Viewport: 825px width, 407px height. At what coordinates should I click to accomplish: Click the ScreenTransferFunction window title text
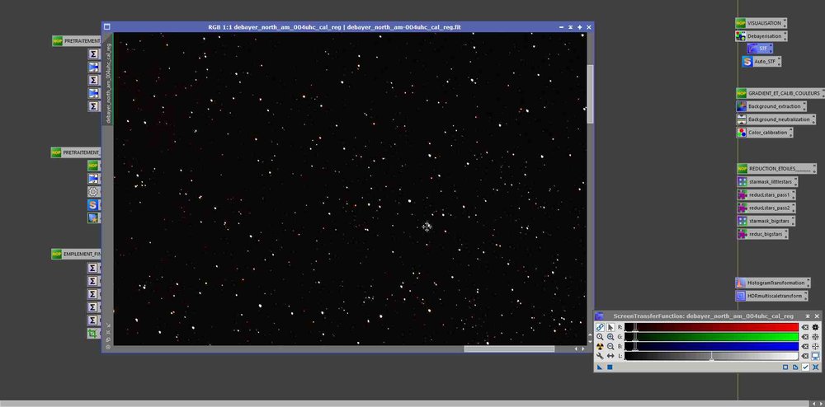click(x=704, y=316)
